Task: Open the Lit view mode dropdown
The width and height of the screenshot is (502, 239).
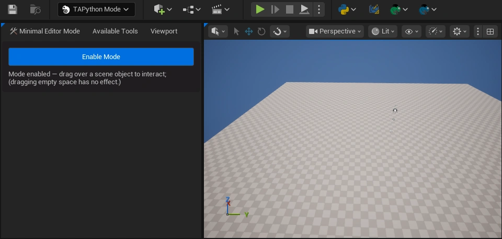Action: point(382,31)
